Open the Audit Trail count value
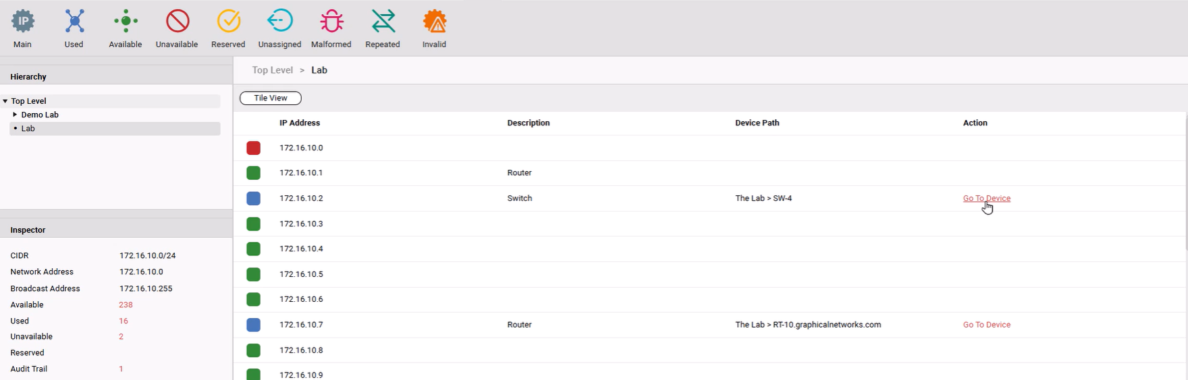The width and height of the screenshot is (1188, 380). pyautogui.click(x=121, y=369)
